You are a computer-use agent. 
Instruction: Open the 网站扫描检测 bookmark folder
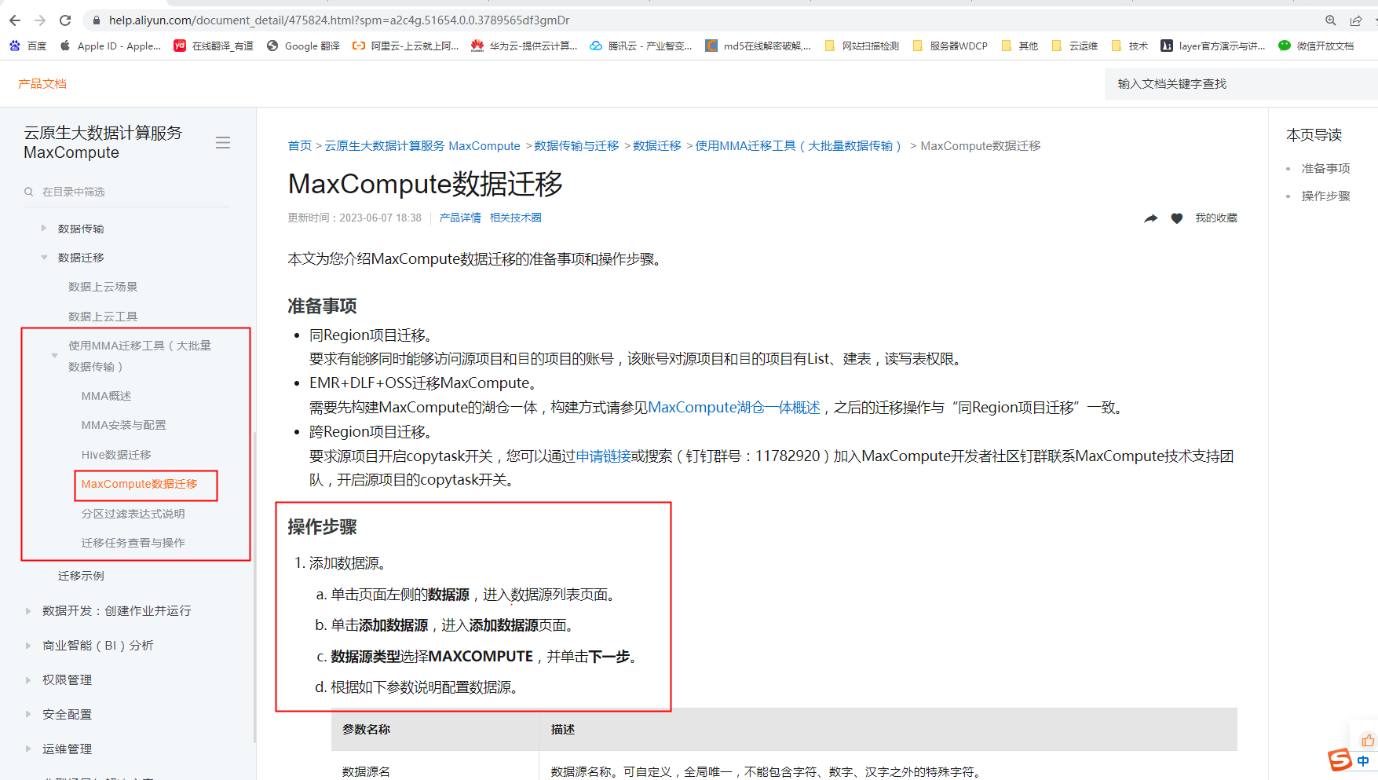click(x=862, y=46)
